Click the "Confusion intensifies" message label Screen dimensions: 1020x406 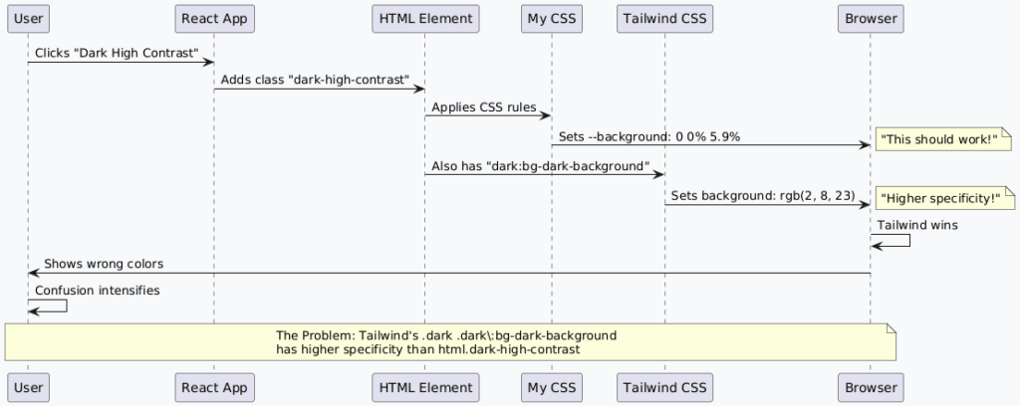[97, 291]
